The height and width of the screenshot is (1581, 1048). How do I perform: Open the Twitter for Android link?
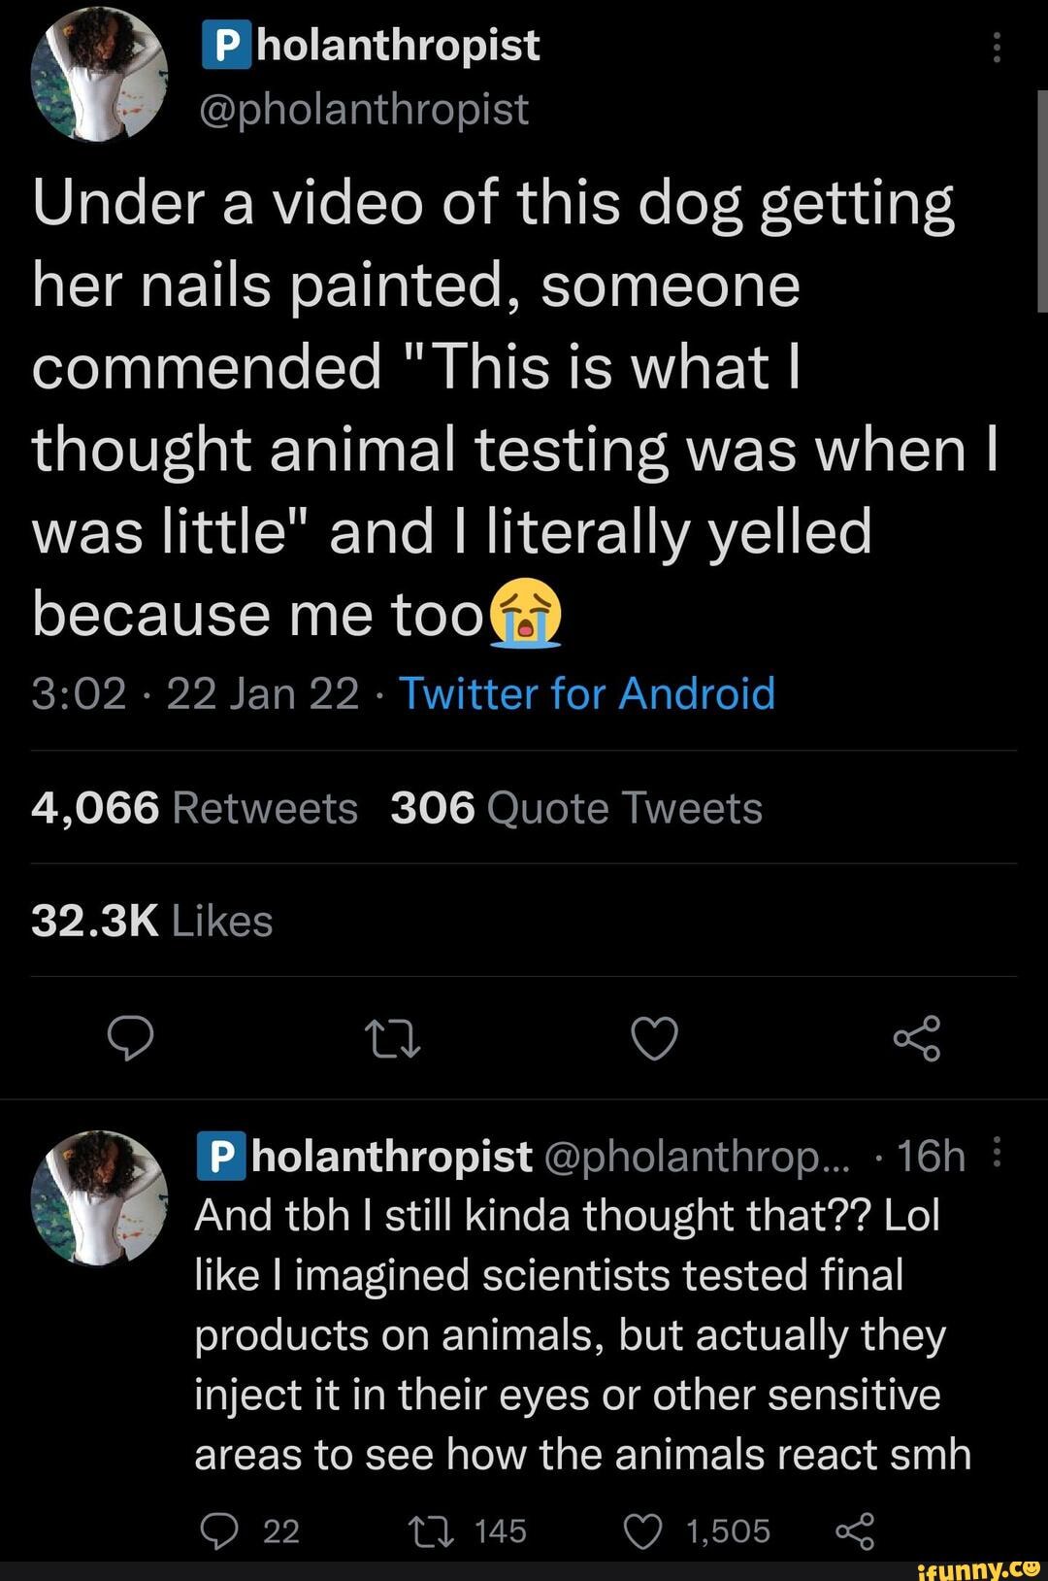(587, 694)
